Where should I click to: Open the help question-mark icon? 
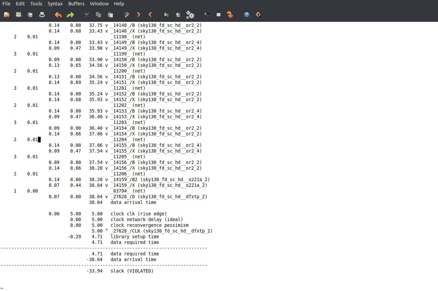[246, 15]
